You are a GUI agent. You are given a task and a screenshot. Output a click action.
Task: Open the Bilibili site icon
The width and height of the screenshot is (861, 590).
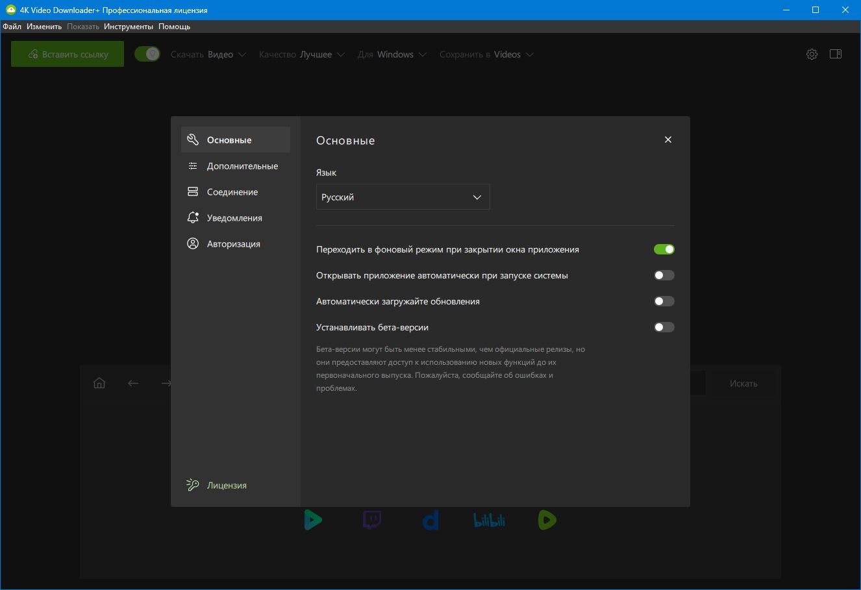coord(489,520)
